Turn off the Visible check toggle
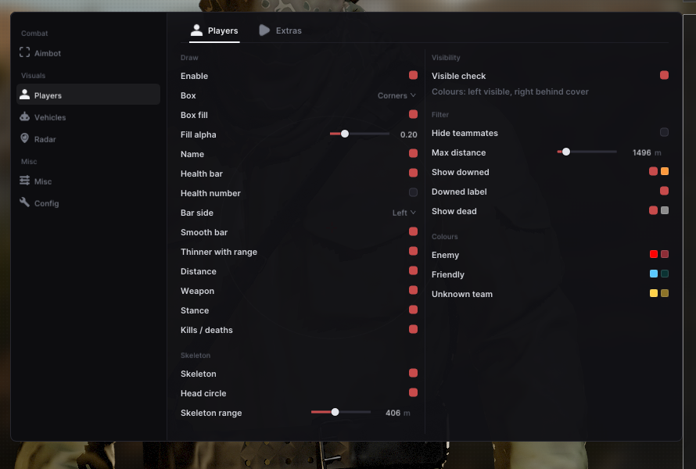The width and height of the screenshot is (696, 469). (x=664, y=75)
